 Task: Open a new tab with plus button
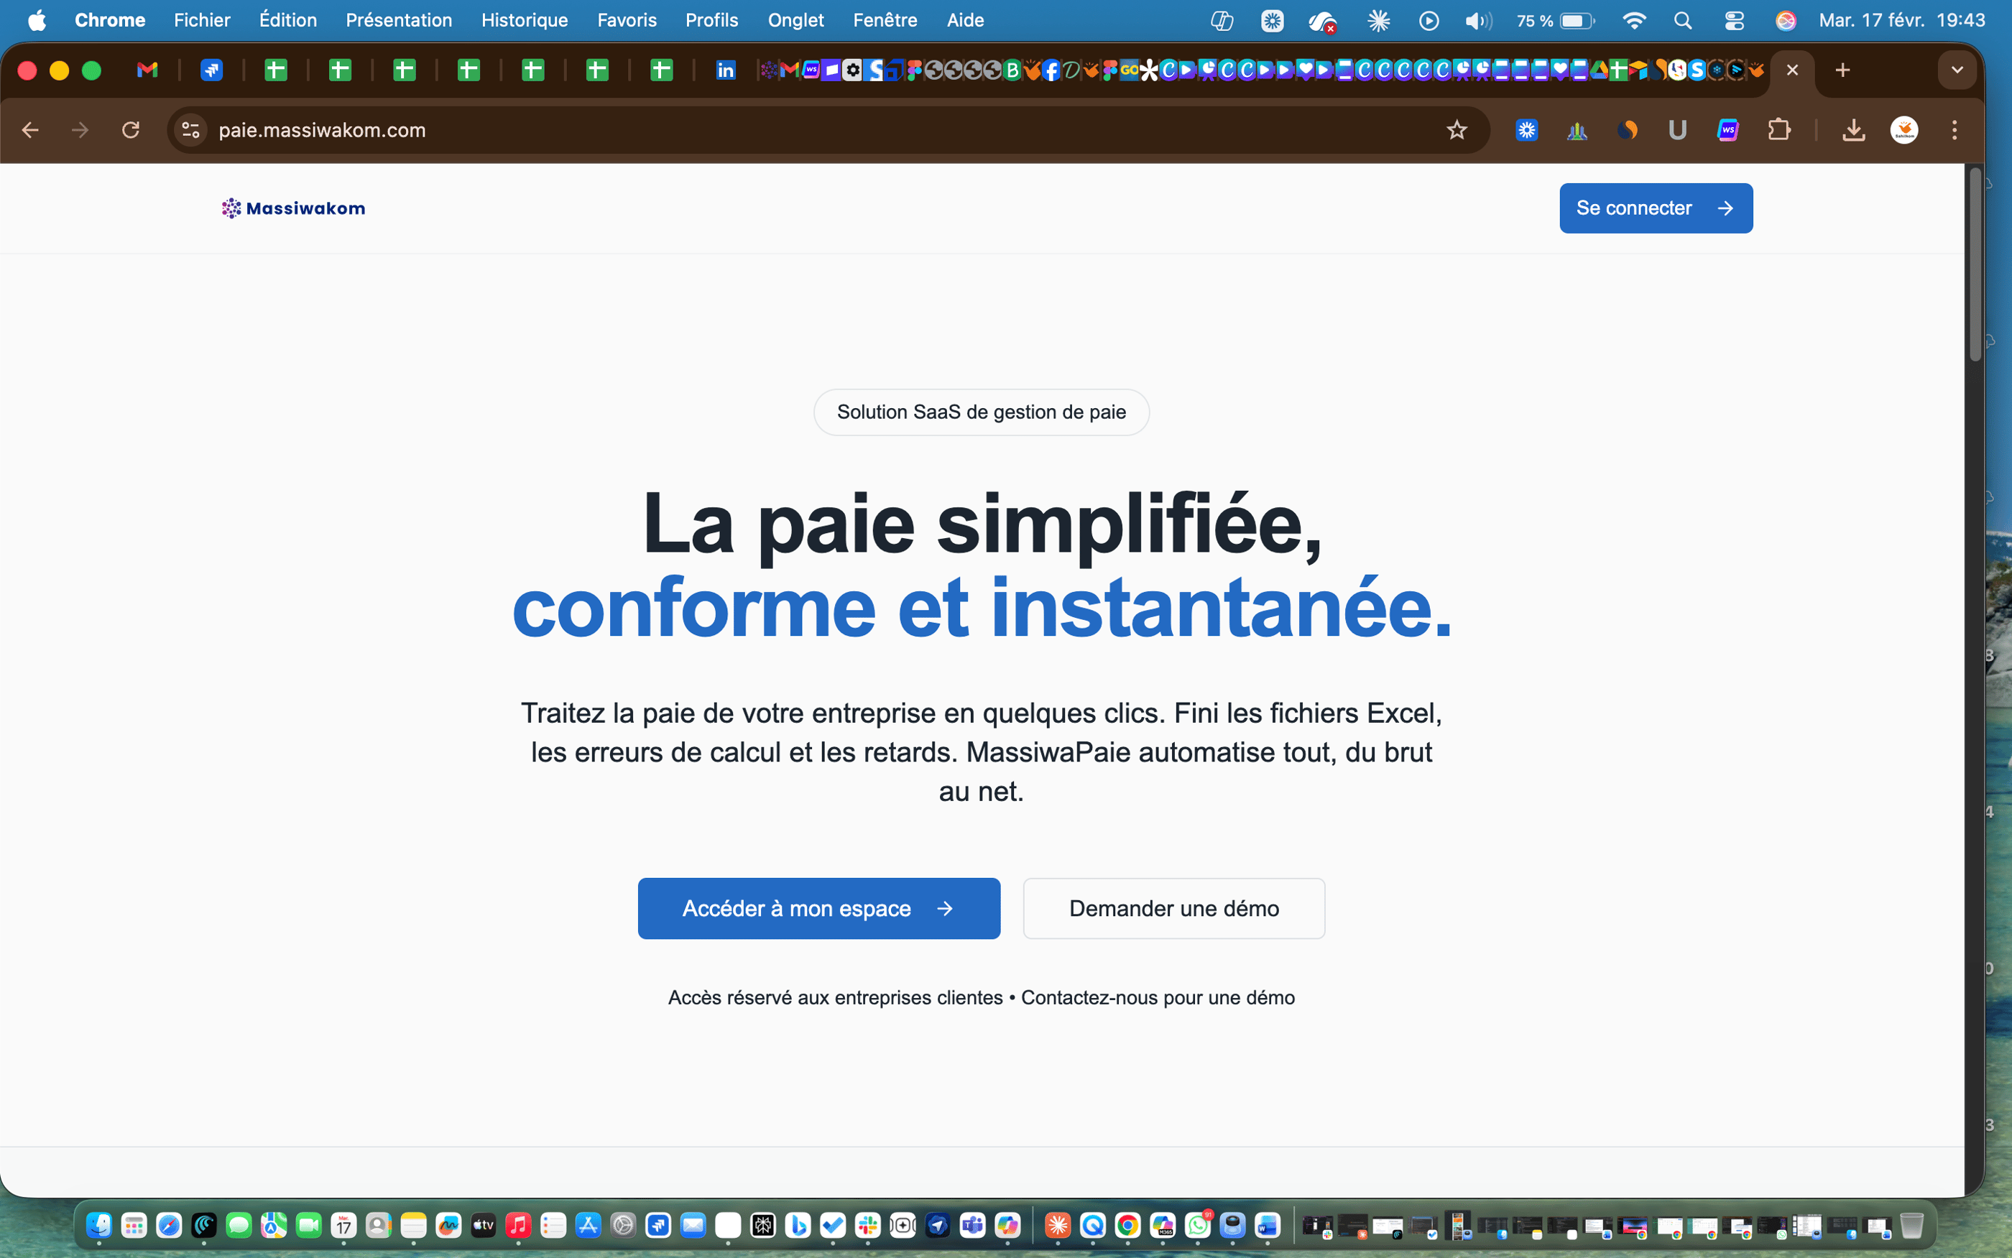[x=1842, y=70]
